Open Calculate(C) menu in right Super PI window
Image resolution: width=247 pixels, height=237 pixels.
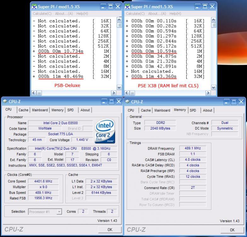coord(135,14)
